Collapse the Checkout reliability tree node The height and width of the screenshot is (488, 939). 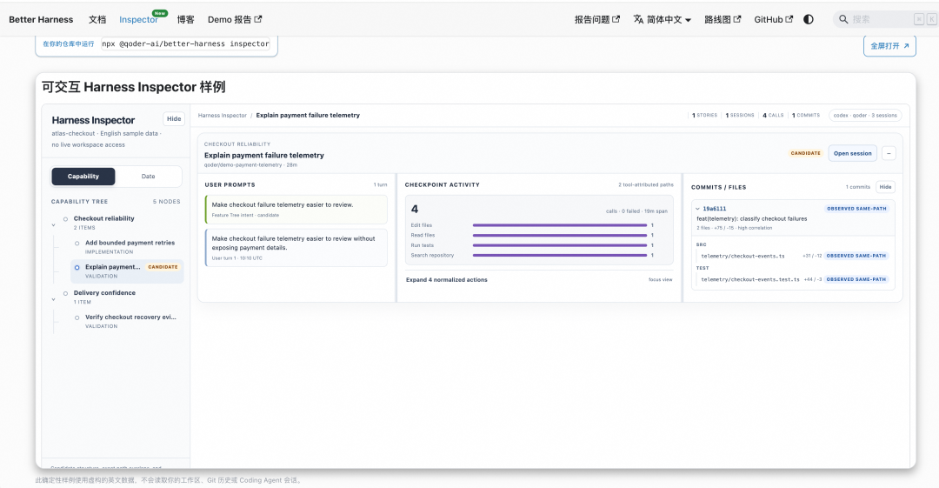click(53, 224)
